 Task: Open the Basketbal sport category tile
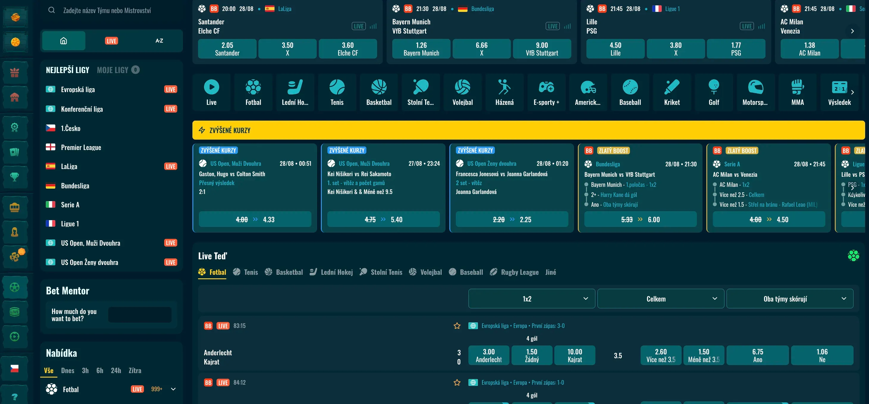coord(379,92)
